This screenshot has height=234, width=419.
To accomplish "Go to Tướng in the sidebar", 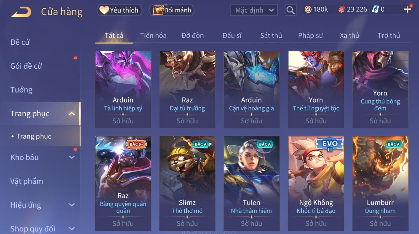I will point(21,90).
